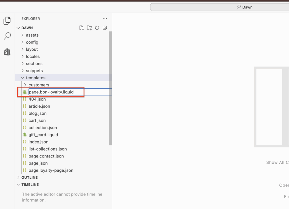
Task: Collapse all folders in Explorer
Action: coord(105,28)
